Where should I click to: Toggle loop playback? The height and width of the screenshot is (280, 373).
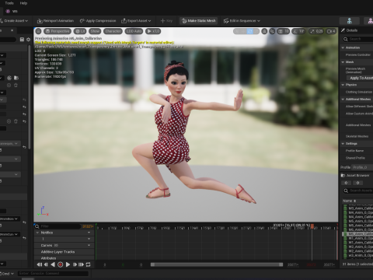click(88, 264)
